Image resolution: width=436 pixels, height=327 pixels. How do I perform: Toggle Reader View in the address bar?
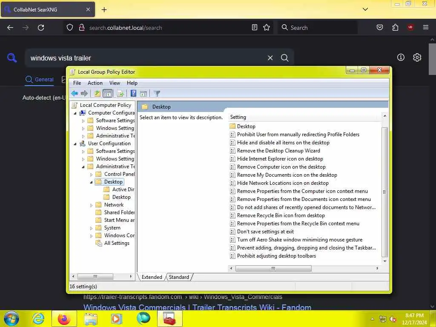pyautogui.click(x=255, y=28)
